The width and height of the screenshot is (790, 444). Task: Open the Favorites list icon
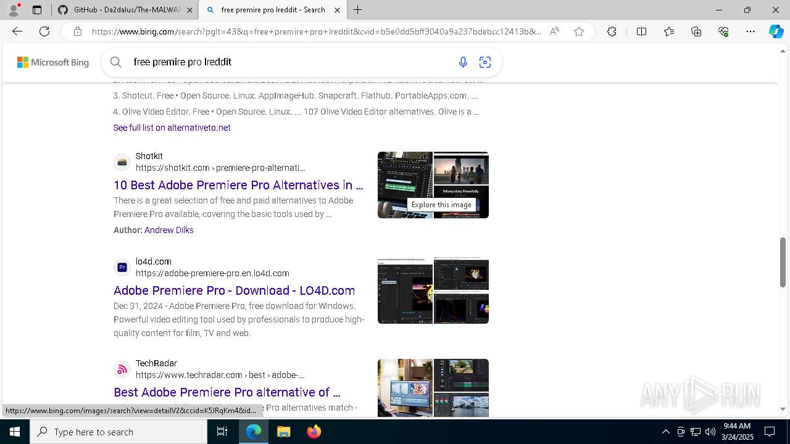pyautogui.click(x=669, y=31)
